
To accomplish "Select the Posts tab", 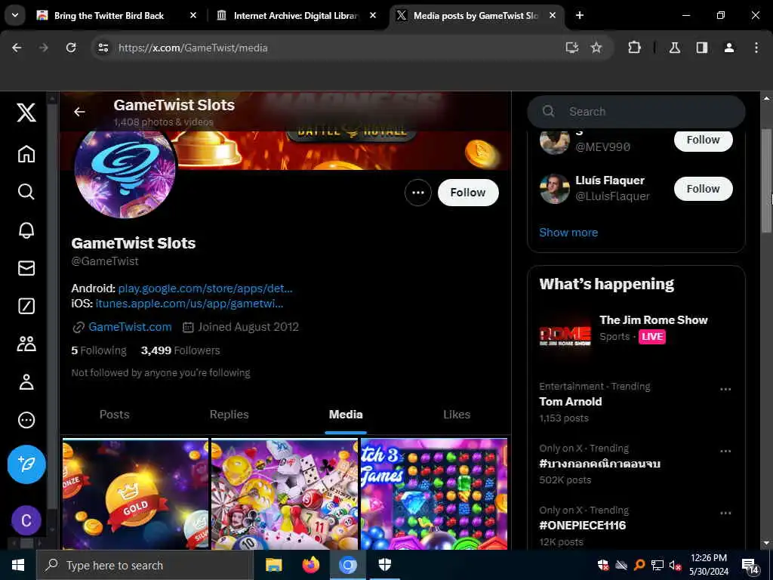I will coord(115,415).
